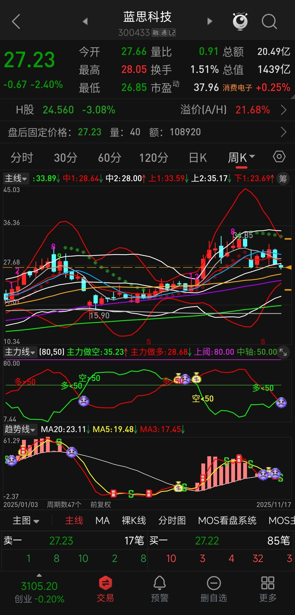
Task: Open the stock search magnifier
Action: tap(269, 21)
